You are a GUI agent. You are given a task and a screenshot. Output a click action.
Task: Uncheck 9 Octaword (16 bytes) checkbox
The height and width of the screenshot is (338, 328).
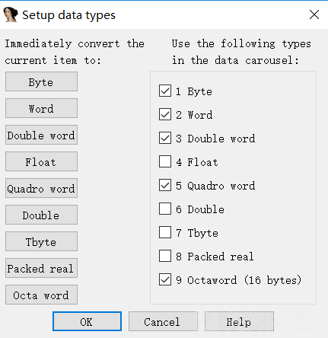coord(165,279)
